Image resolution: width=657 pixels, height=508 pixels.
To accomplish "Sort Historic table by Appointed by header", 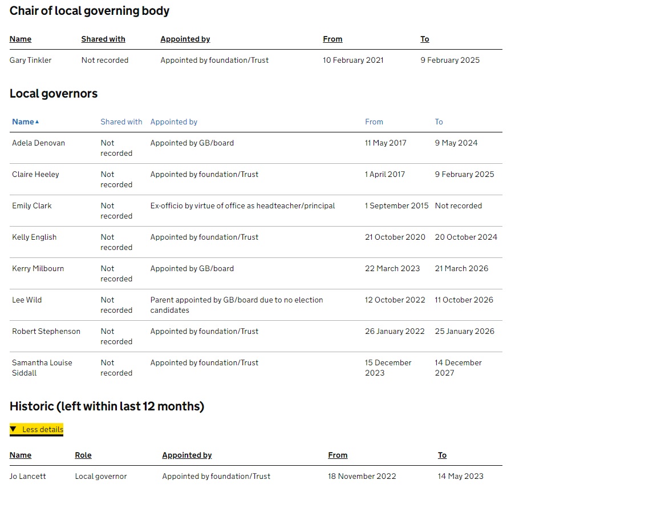I will click(187, 455).
